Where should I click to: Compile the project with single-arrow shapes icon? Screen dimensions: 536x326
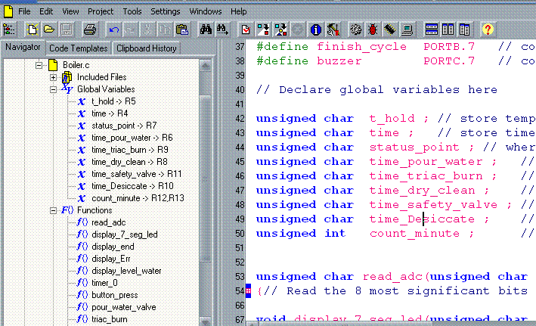tap(263, 29)
